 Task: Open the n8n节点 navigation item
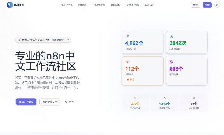(x=83, y=5)
